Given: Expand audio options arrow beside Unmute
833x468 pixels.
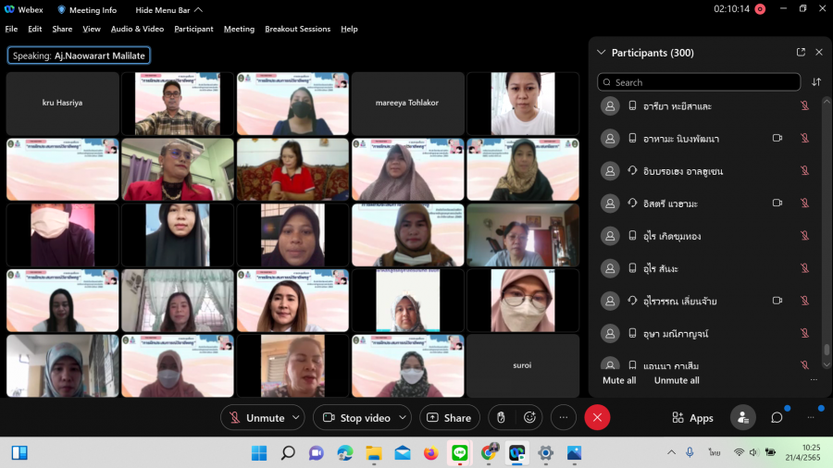Looking at the screenshot, I should [x=296, y=418].
